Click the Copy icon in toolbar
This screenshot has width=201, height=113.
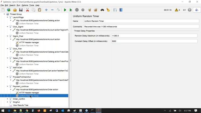point(34,10)
